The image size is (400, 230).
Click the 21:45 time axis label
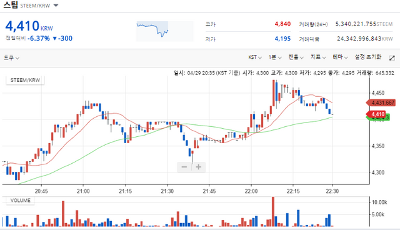tap(209, 191)
